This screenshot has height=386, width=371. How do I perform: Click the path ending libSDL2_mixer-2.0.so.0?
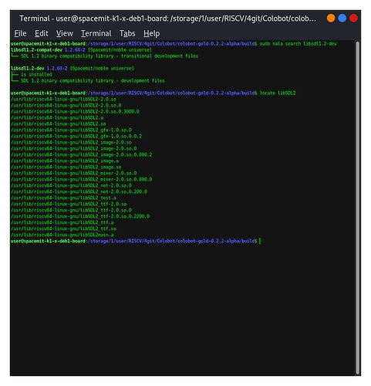[x=74, y=174]
